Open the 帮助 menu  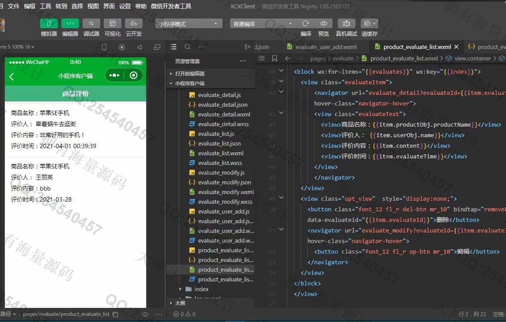140,6
